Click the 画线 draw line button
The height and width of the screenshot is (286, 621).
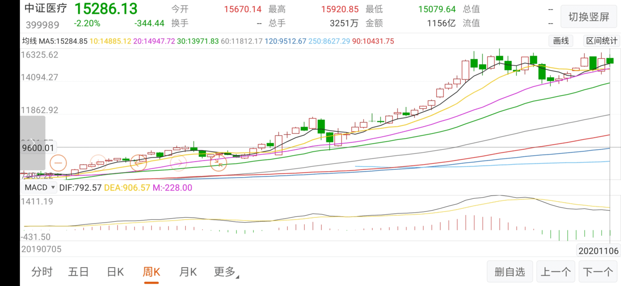(x=561, y=41)
